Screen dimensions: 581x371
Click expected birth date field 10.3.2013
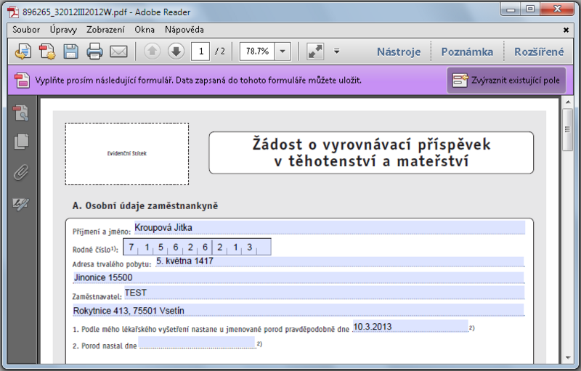coord(410,326)
